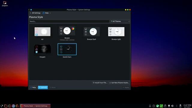Click the color wheel badge on Breeze
This screenshot has height=108, width=192.
click(x=73, y=28)
